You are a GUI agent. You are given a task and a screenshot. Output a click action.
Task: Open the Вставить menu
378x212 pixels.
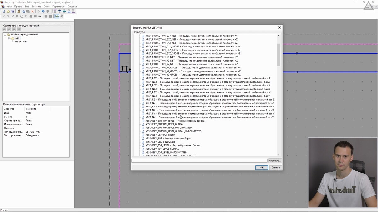click(x=36, y=6)
